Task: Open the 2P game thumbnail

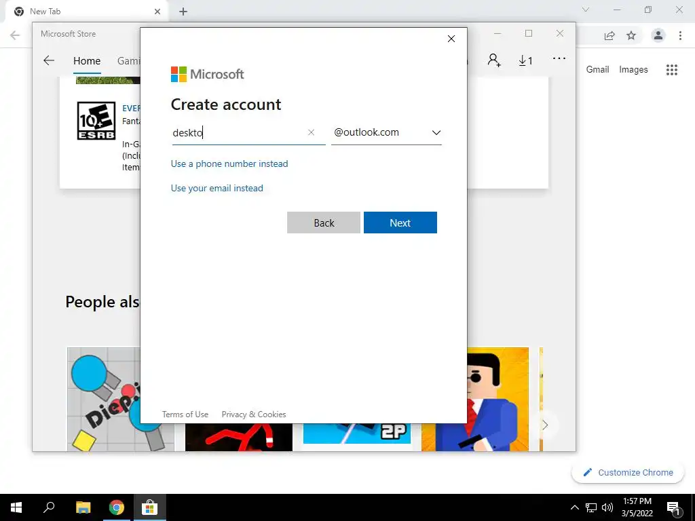Action: pyautogui.click(x=357, y=433)
